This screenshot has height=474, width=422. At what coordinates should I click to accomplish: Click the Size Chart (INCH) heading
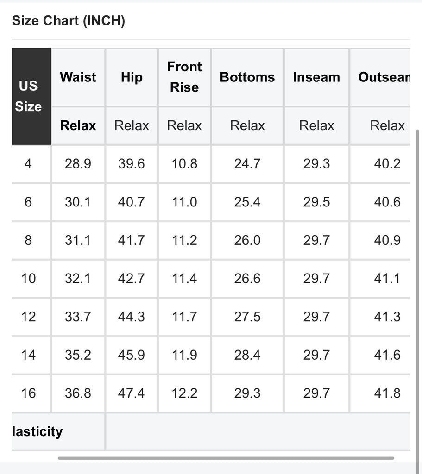pyautogui.click(x=69, y=21)
